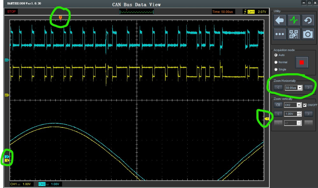Click the CH button under Zoom vertically
This screenshot has width=318, height=188.
point(278,105)
